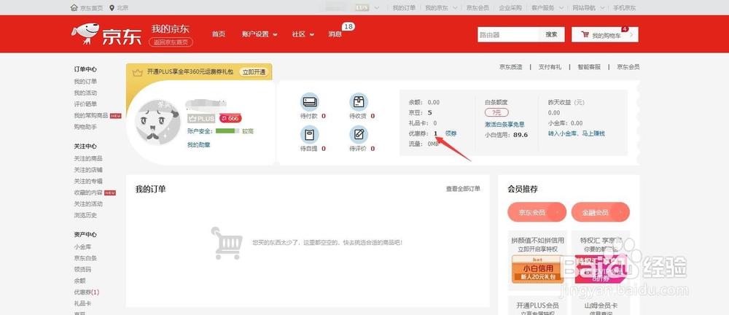
Task: Click the 搜索 search button
Action: pyautogui.click(x=551, y=34)
